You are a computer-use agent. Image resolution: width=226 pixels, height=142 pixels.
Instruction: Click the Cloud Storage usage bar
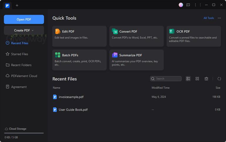(x=24, y=133)
